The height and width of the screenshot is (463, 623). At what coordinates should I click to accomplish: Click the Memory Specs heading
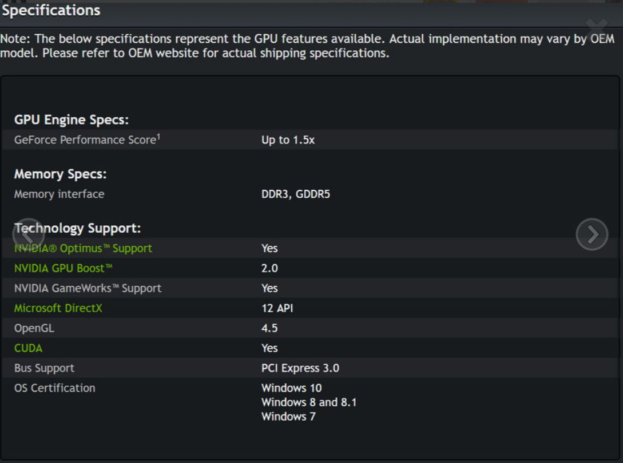[x=60, y=174]
